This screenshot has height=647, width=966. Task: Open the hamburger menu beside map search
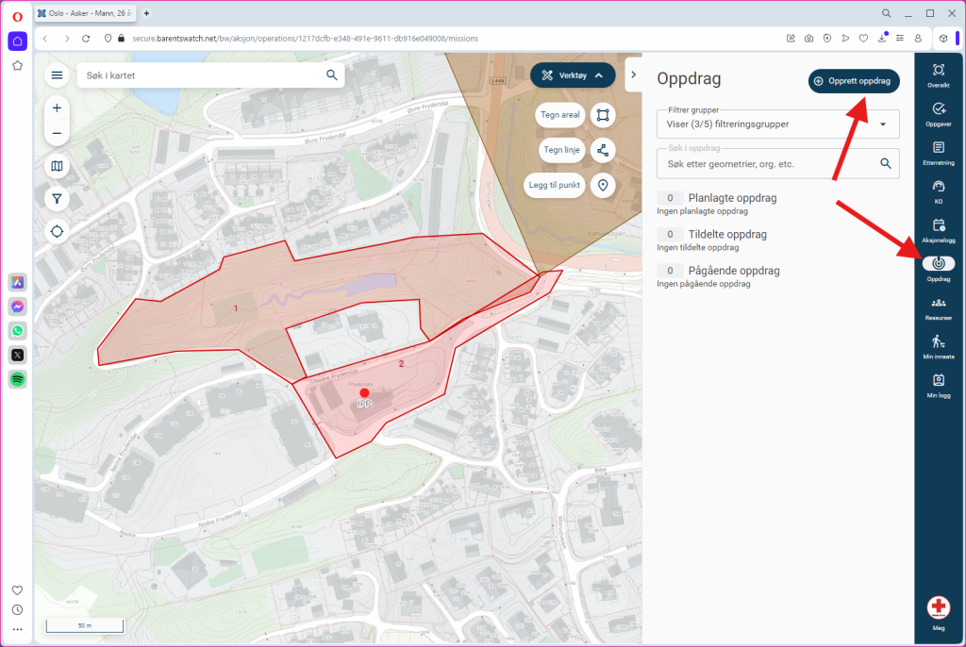(x=58, y=75)
